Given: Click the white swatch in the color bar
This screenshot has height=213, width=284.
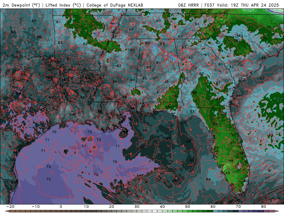Looking at the screenshot, I should click(x=155, y=211).
